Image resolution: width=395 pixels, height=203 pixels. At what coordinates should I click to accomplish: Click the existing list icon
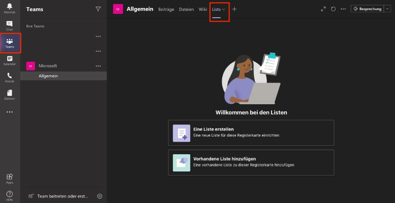[x=181, y=163]
